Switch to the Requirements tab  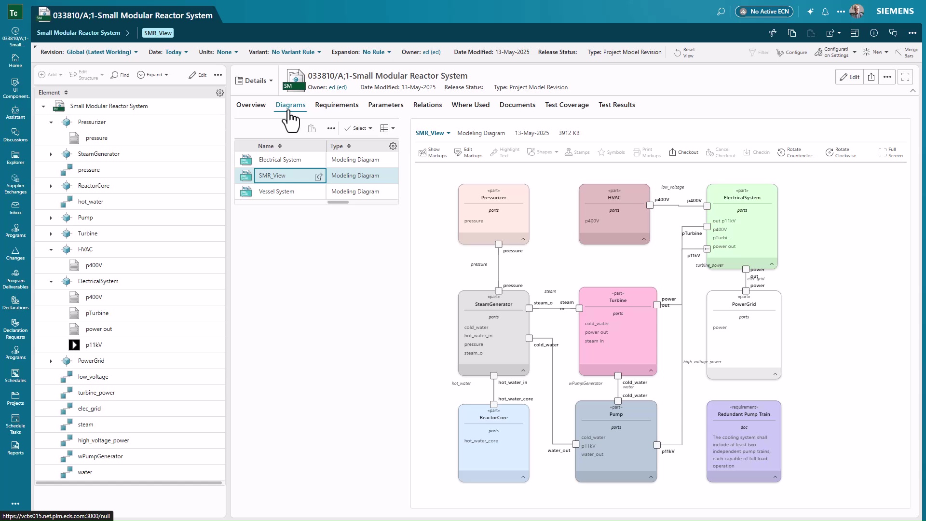[337, 105]
